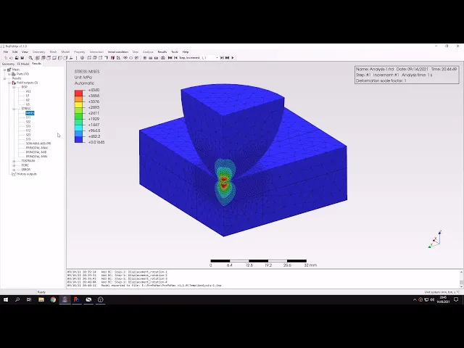Screen dimensions: 464x348
Task: Open the Windows notification center
Action: point(456,299)
